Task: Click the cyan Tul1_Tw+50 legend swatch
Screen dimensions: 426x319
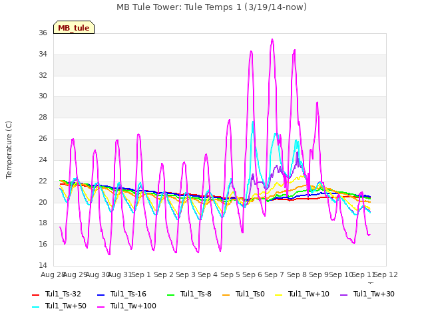Action: pyautogui.click(x=35, y=306)
